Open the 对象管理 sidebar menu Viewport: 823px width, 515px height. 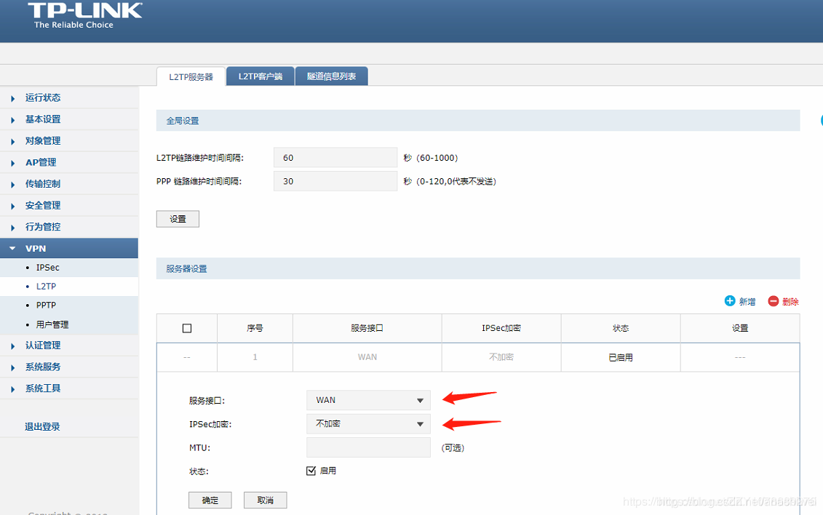coord(43,140)
